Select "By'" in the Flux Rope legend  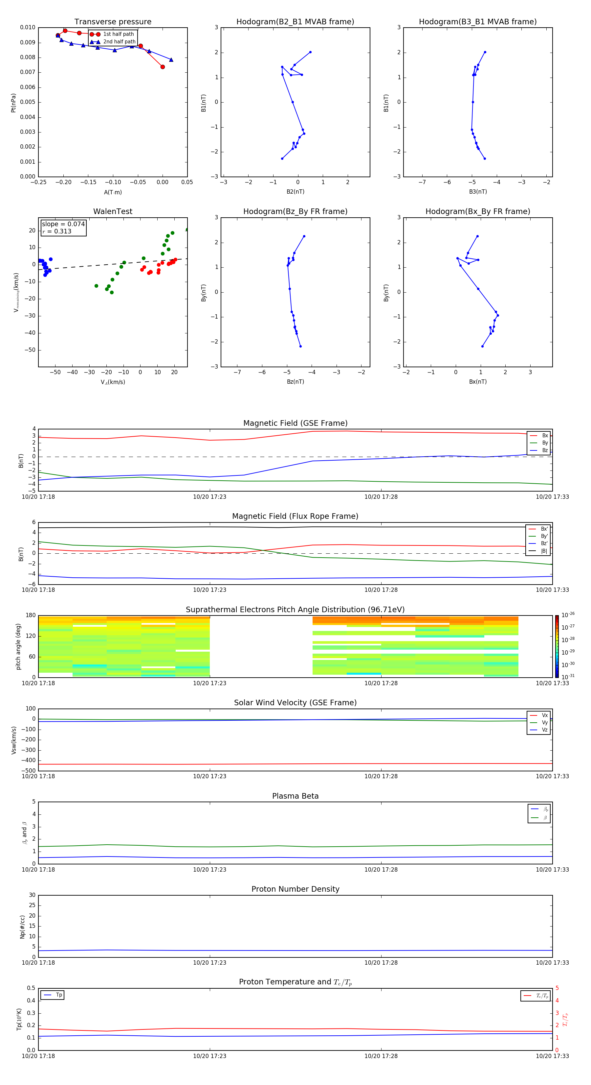click(x=538, y=536)
